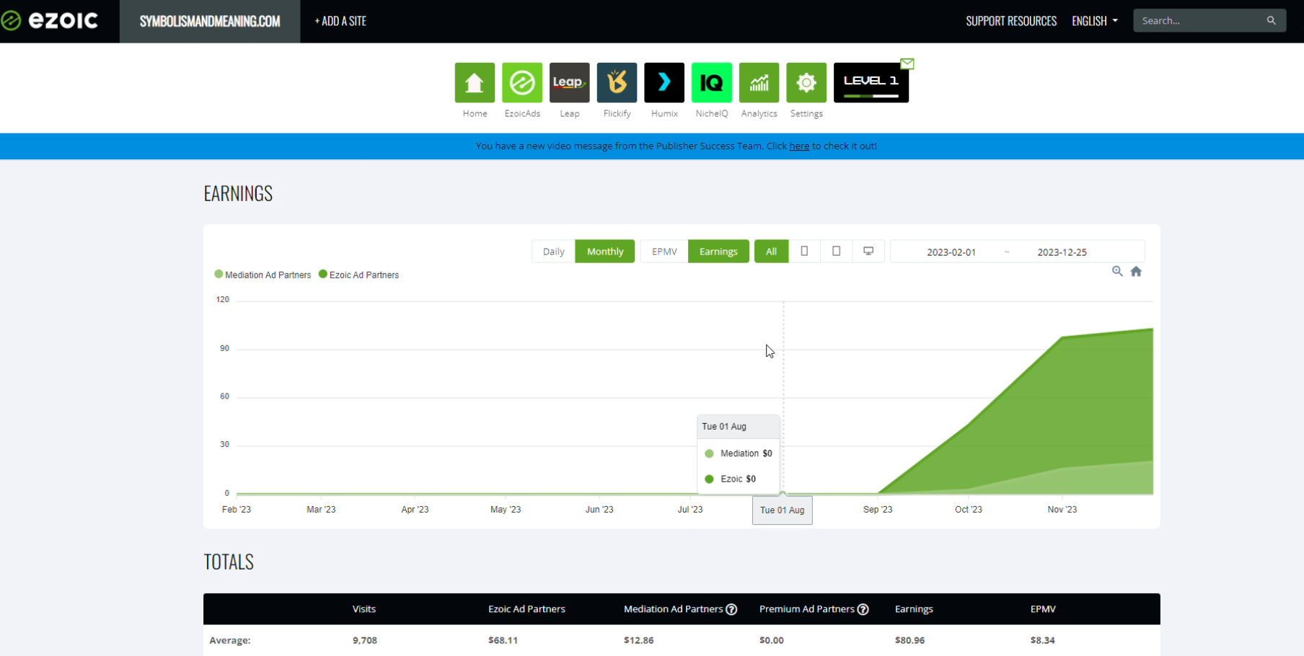
Task: Open the English language dropdown
Action: (1095, 21)
